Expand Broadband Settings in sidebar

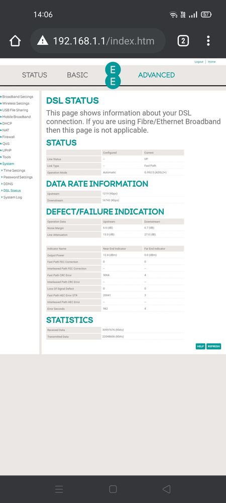18,97
